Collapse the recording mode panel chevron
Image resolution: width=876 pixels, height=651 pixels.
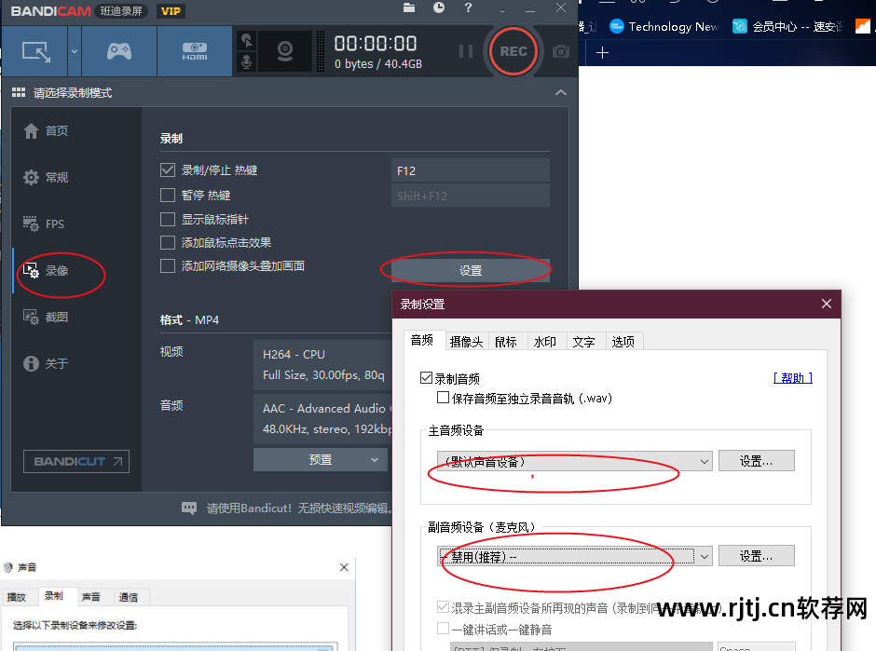(561, 93)
